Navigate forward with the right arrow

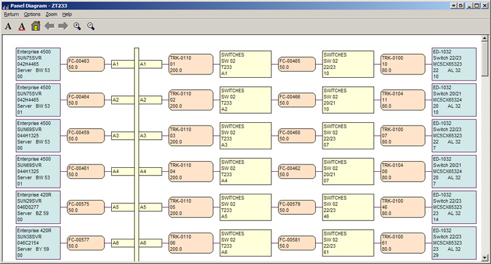[63, 26]
